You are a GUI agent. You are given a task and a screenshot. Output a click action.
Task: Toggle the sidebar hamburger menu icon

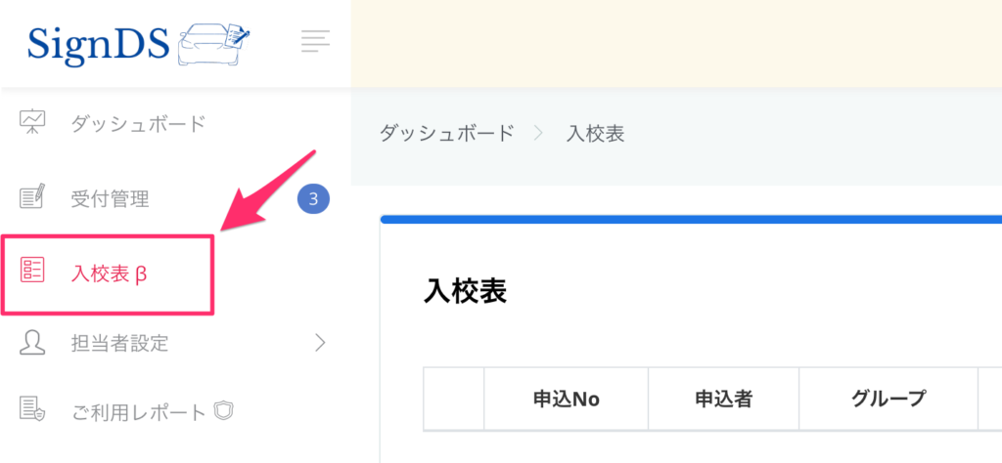tap(315, 41)
